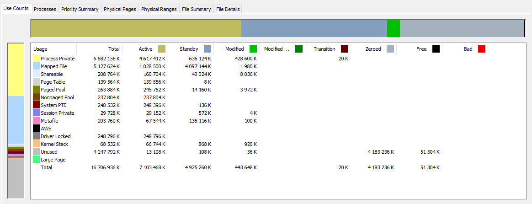Open the File Summary tab
Viewport: 532px width, 204px height.
(x=196, y=9)
